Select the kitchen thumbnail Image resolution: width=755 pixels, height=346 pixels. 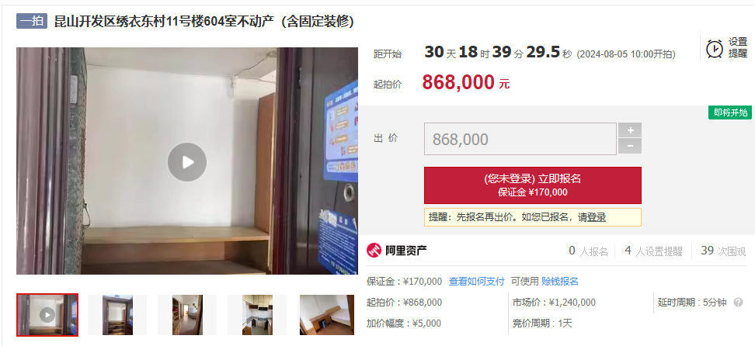257,315
